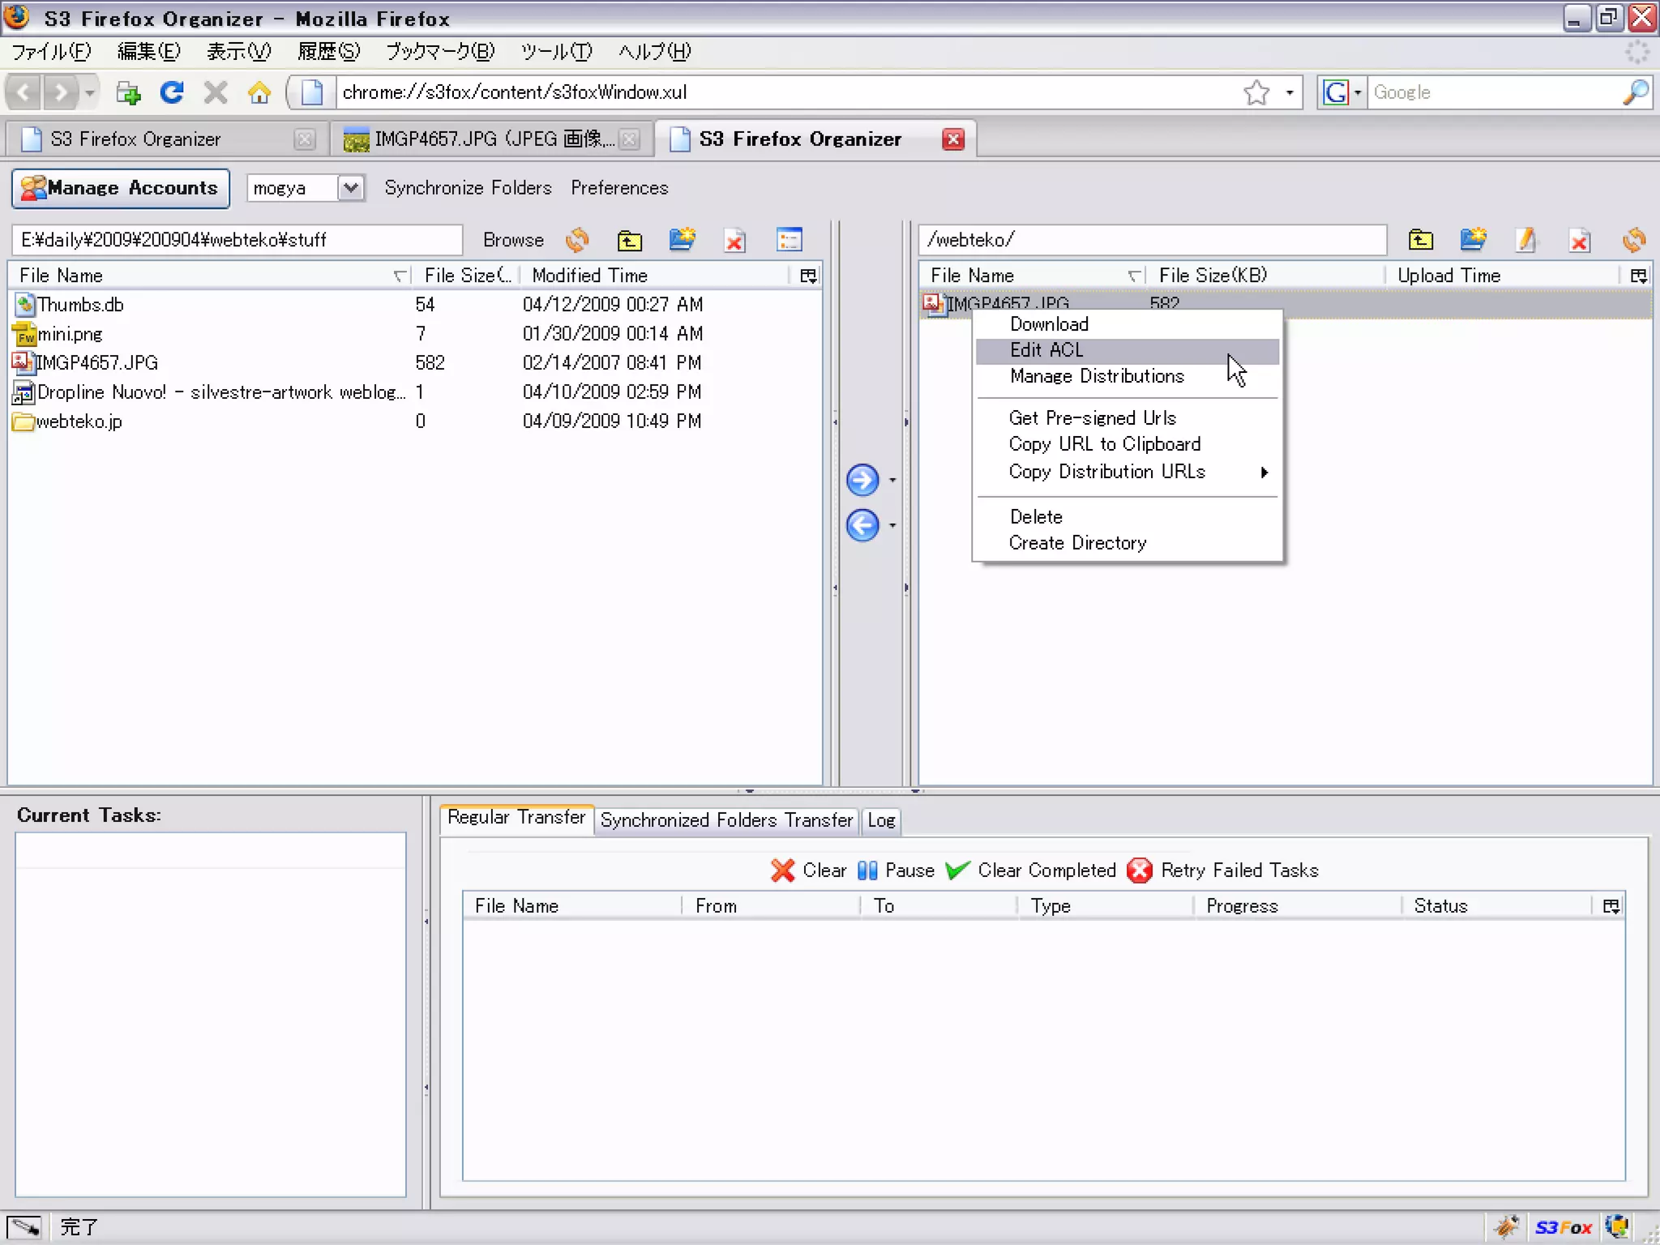Refresh the local folder listing
The width and height of the screenshot is (1660, 1245).
click(577, 240)
